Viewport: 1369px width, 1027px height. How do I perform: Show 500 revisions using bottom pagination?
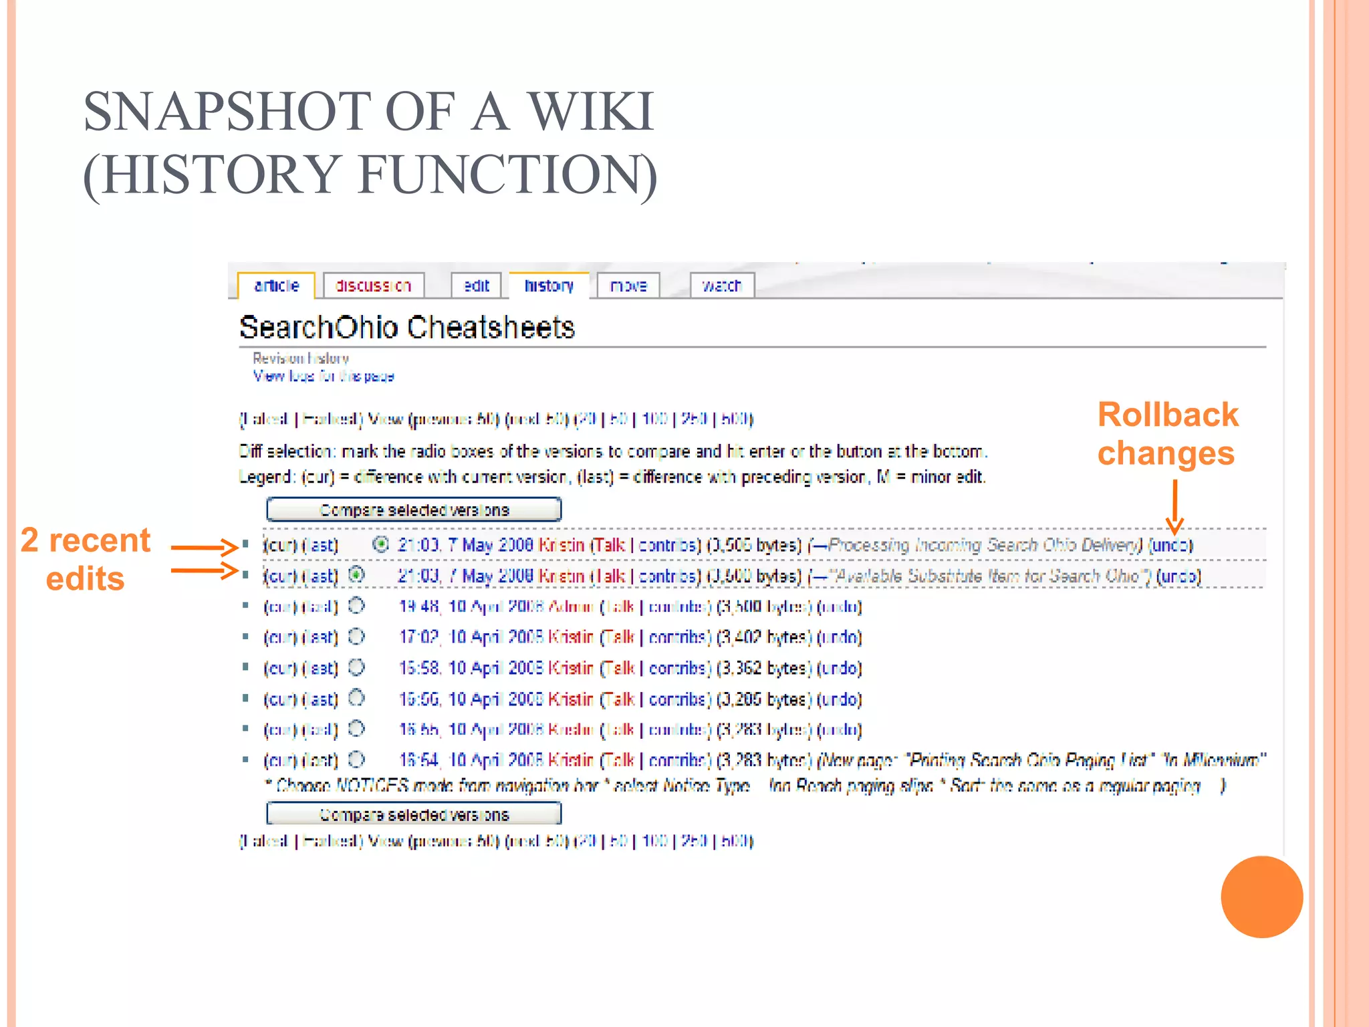click(735, 841)
